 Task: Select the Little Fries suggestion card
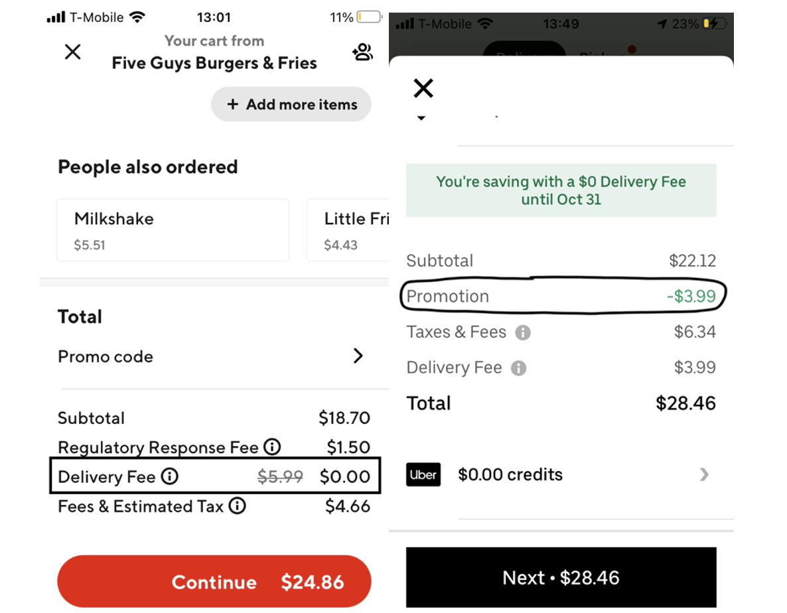point(348,230)
